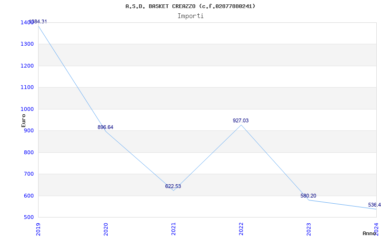Click the 1100 y-axis value

[27, 88]
